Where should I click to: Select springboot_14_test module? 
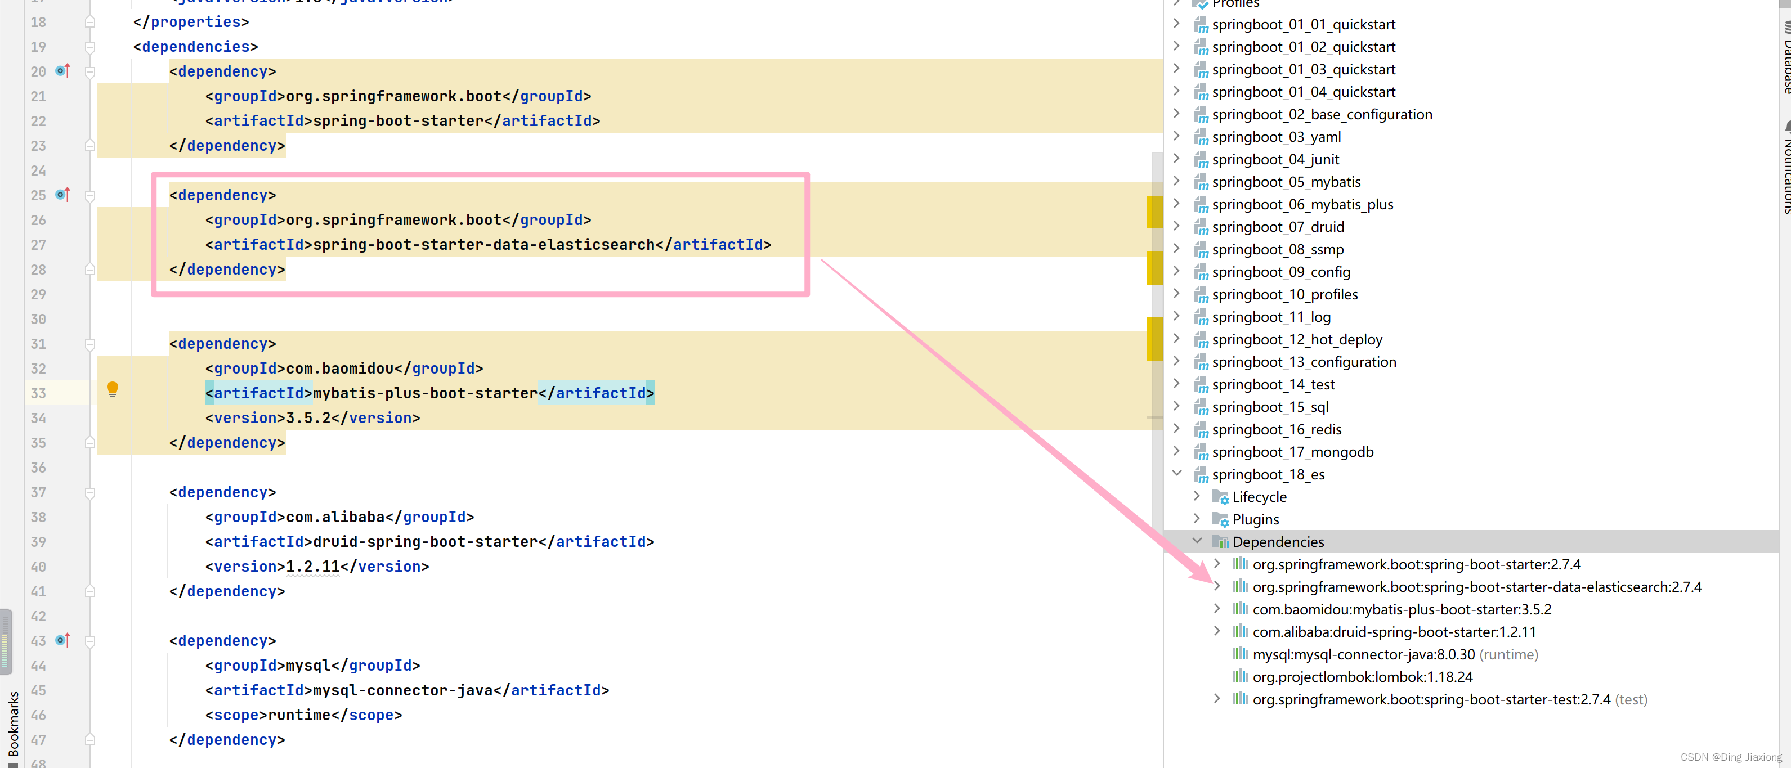click(x=1273, y=385)
